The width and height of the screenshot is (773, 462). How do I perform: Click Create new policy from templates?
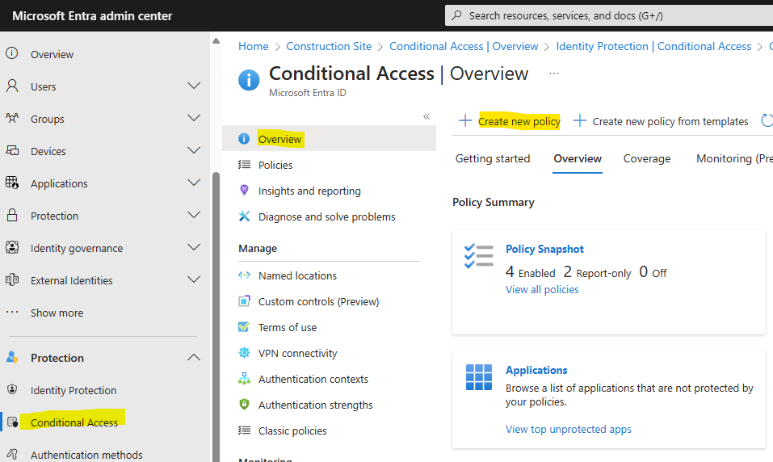click(x=661, y=121)
